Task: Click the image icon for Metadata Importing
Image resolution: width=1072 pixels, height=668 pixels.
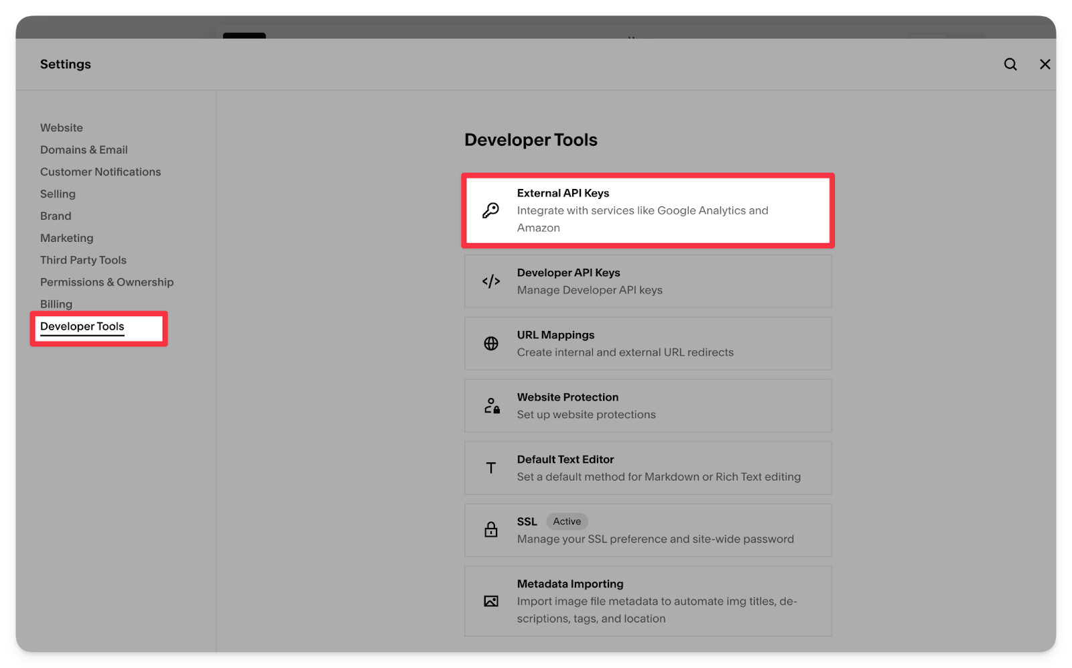Action: click(490, 601)
